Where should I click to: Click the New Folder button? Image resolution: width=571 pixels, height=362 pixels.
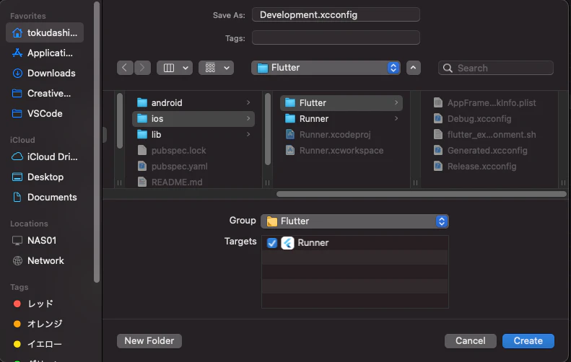(149, 341)
